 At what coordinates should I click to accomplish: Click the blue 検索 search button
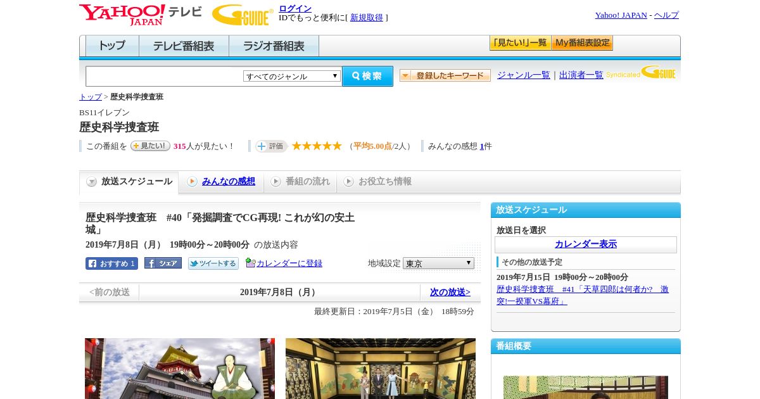[367, 76]
